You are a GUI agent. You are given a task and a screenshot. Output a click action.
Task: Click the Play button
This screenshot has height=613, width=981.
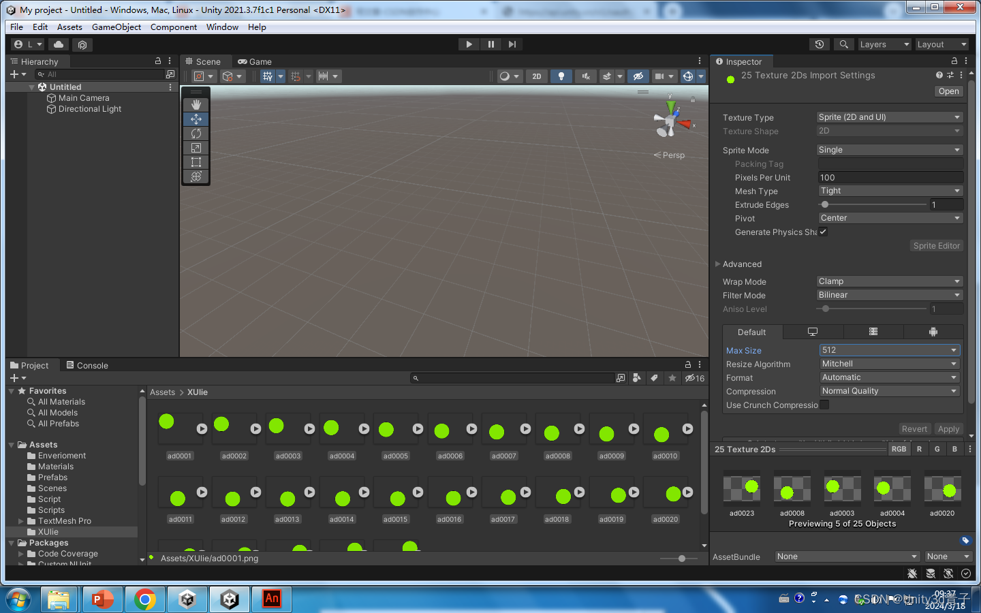tap(469, 44)
